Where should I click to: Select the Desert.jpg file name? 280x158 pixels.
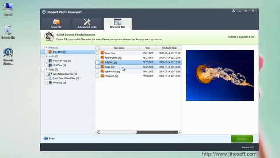[x=110, y=53]
